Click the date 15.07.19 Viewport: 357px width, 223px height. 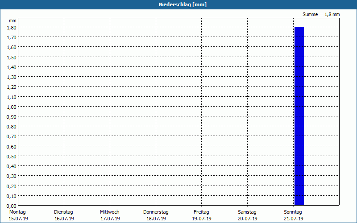click(18, 219)
